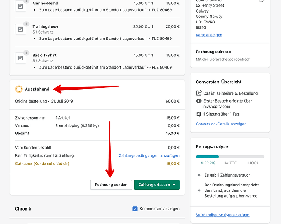The width and height of the screenshot is (281, 224).
Task: Click the Trainingshose product name
Action: point(45,27)
